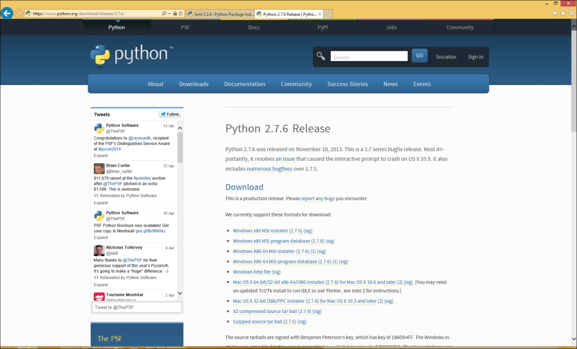Click the tweets widget scroll-up arrow
577x349 pixels.
[180, 128]
